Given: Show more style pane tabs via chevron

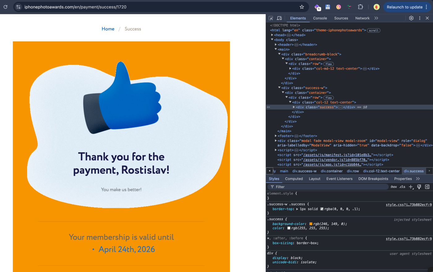Looking at the screenshot, I should point(418,179).
